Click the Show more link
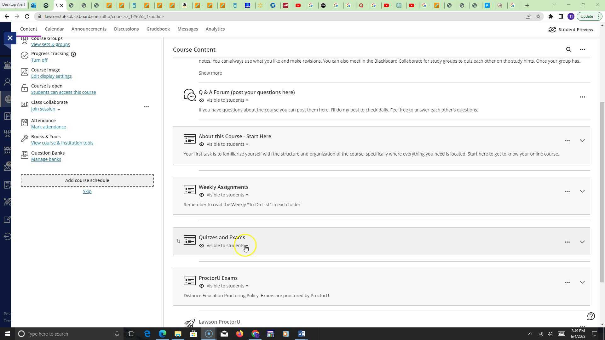This screenshot has height=340, width=605. [x=210, y=73]
